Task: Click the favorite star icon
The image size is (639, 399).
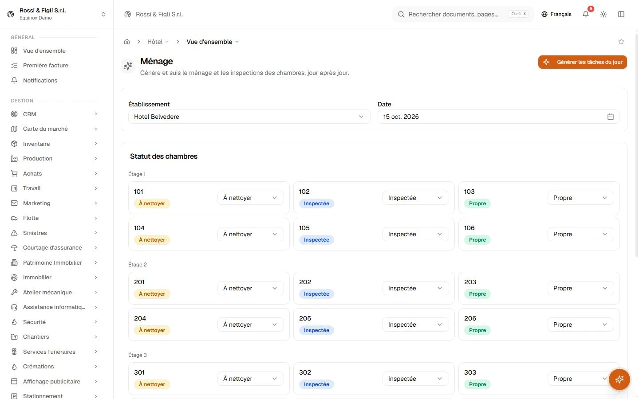Action: click(621, 42)
